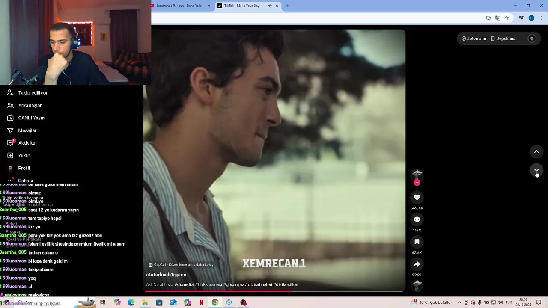Open the notification center icon
This screenshot has width=548, height=308.
[x=539, y=302]
